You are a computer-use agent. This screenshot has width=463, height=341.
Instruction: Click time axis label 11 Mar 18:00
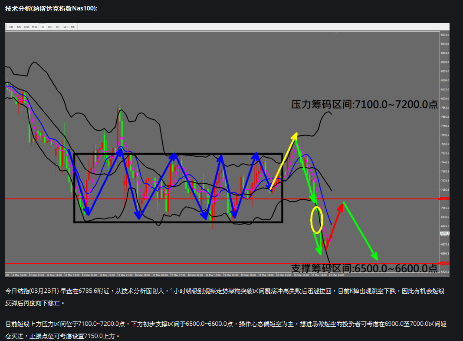click(x=19, y=275)
